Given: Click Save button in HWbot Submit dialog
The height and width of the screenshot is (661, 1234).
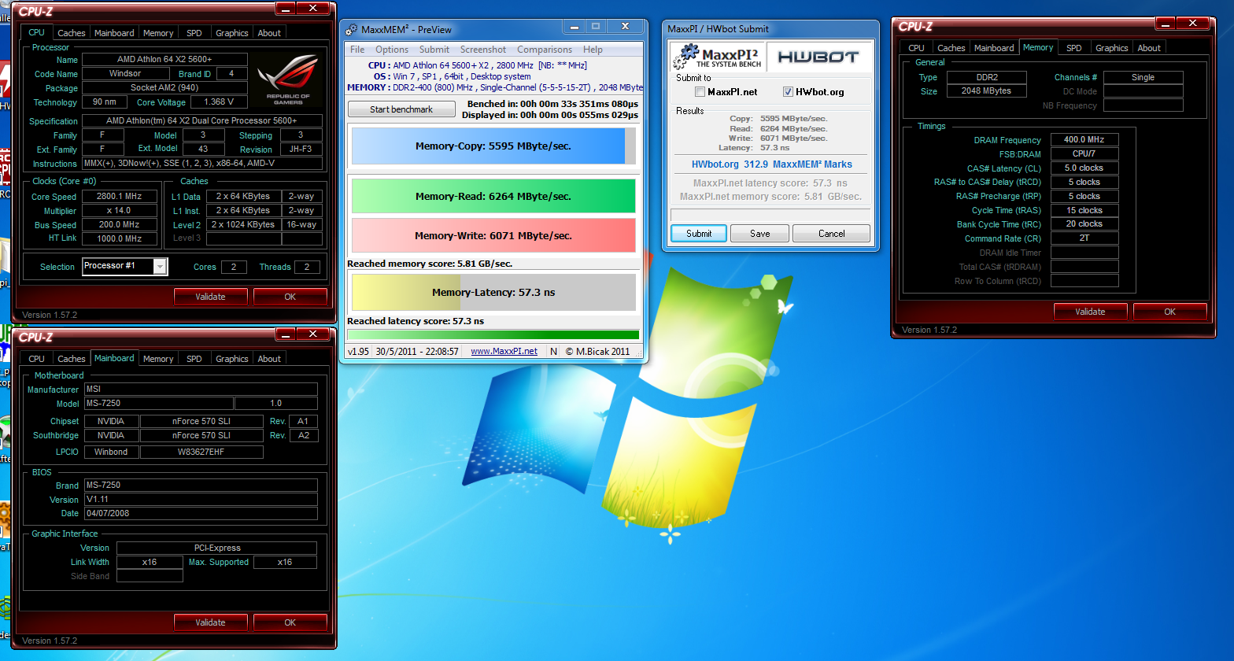Looking at the screenshot, I should click(760, 234).
